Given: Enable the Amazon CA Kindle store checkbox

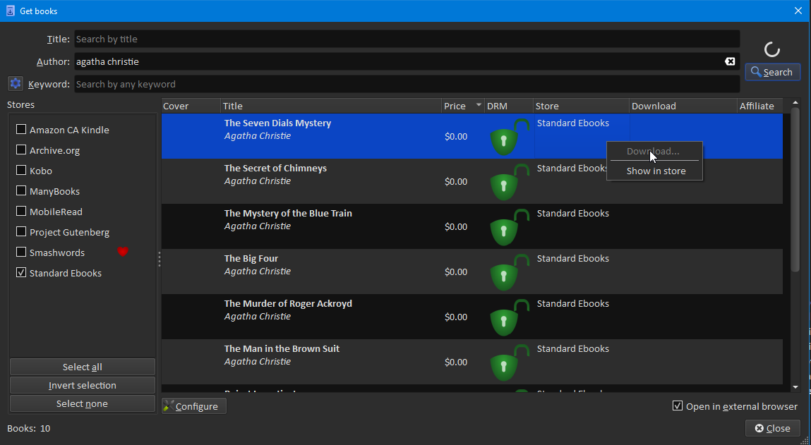Looking at the screenshot, I should [x=21, y=129].
